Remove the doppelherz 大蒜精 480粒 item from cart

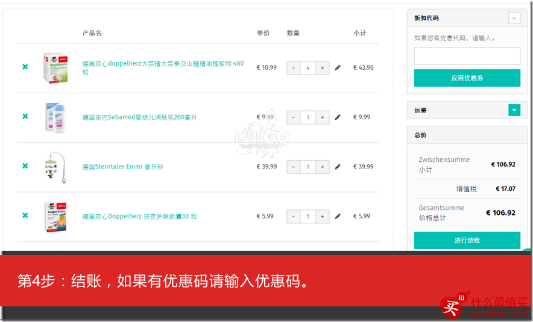tap(25, 67)
